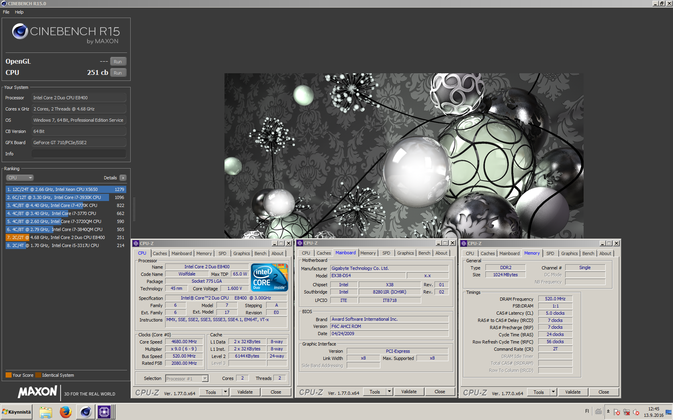Click the Cinebench R15 sphere logo
This screenshot has height=420, width=673.
20,31
